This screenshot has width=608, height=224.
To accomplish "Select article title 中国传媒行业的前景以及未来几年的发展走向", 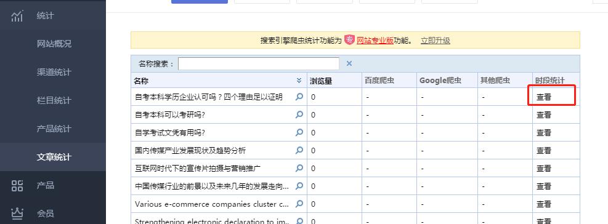I will point(212,186).
